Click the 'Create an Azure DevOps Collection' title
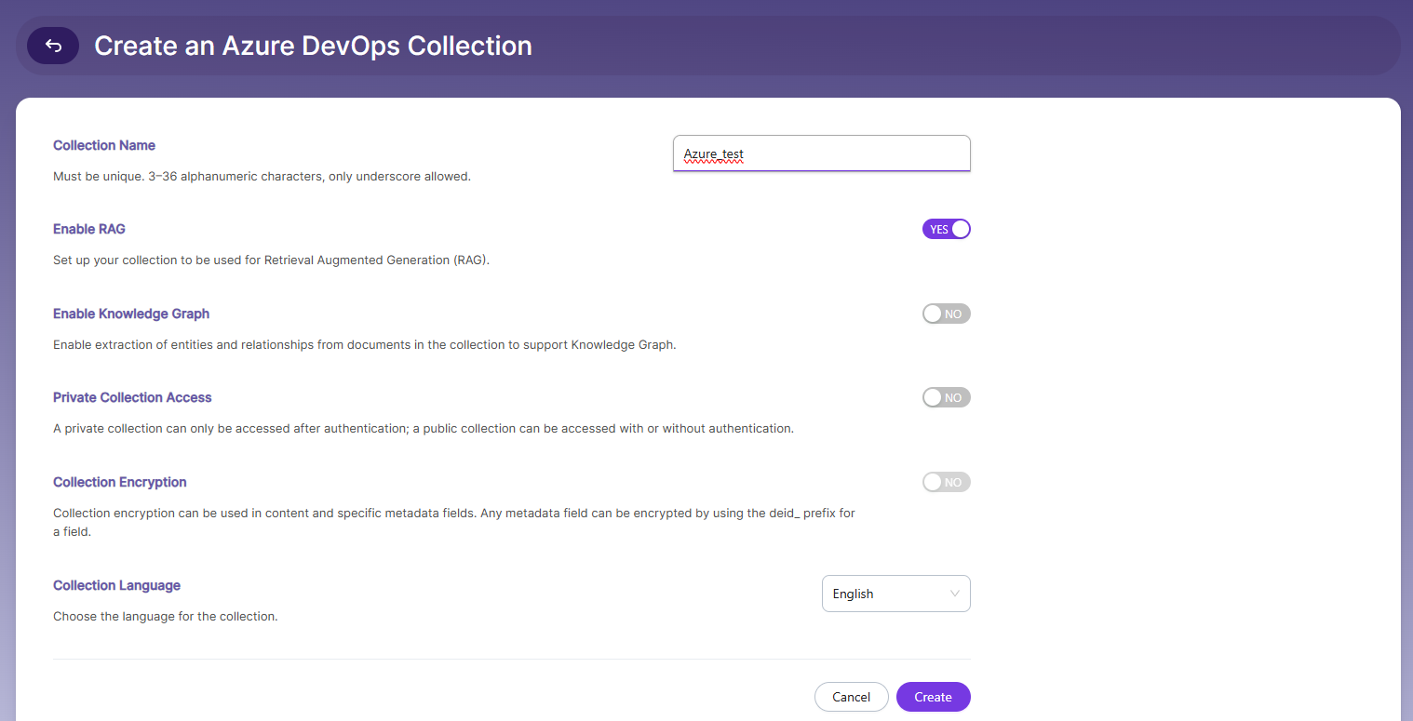1413x721 pixels. pyautogui.click(x=314, y=46)
